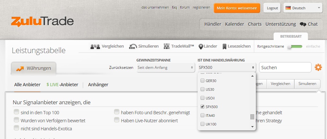The width and height of the screenshot is (327, 139).
Task: Click the Zurücksetzen reset link
Action: [122, 68]
